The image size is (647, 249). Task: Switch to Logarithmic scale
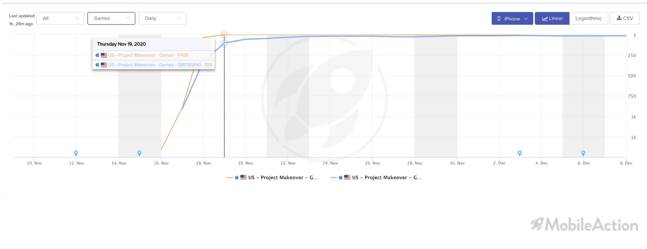pyautogui.click(x=588, y=18)
